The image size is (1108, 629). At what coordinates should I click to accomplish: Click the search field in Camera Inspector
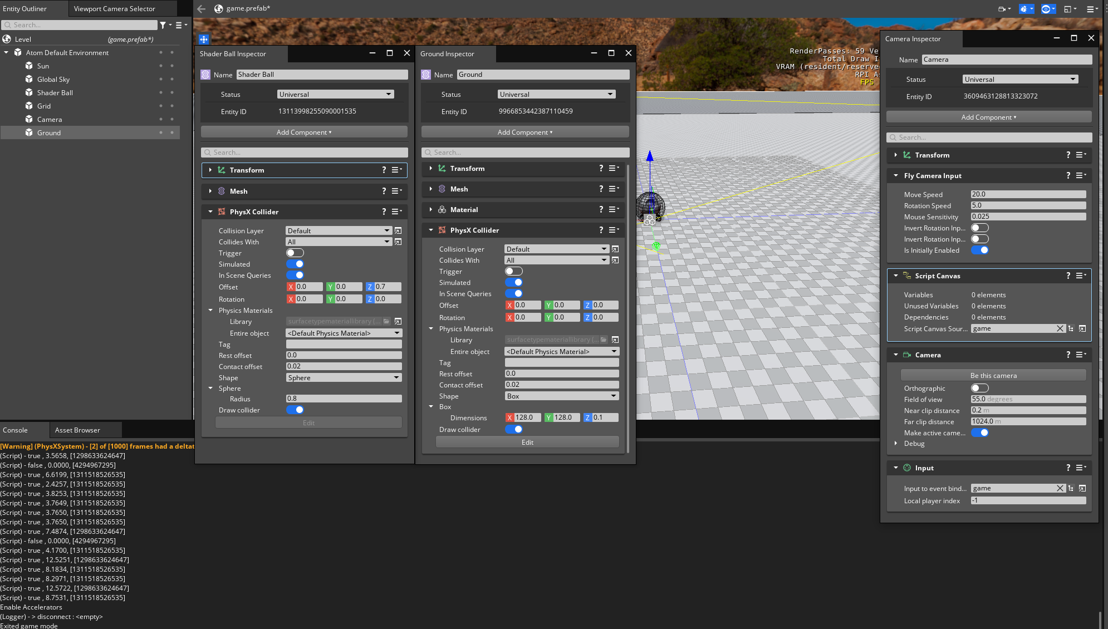tap(988, 137)
